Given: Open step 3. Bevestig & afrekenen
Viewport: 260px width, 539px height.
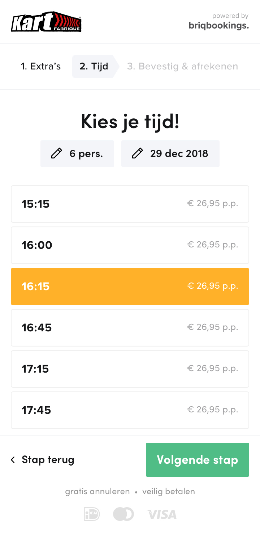Looking at the screenshot, I should [182, 67].
